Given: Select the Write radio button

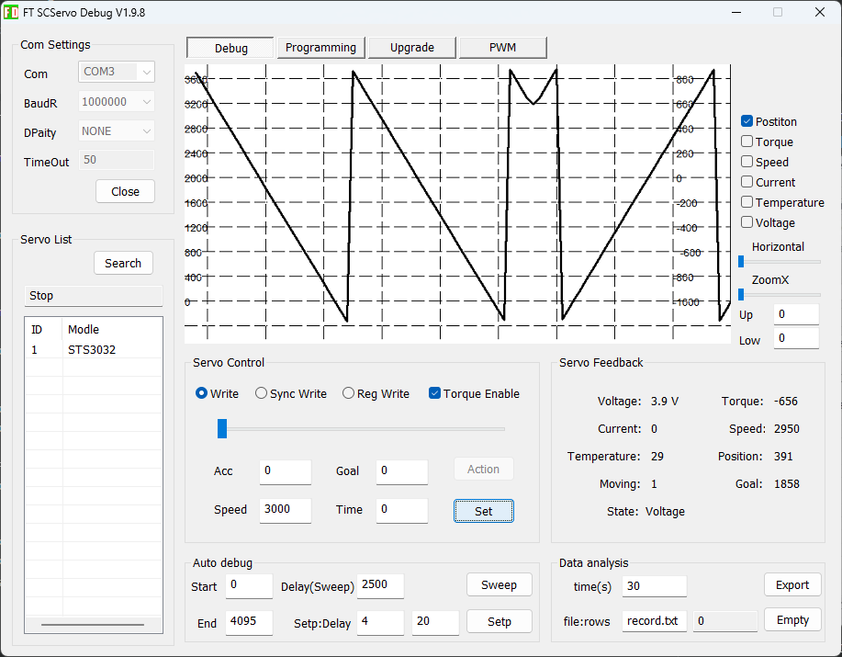Looking at the screenshot, I should (201, 393).
